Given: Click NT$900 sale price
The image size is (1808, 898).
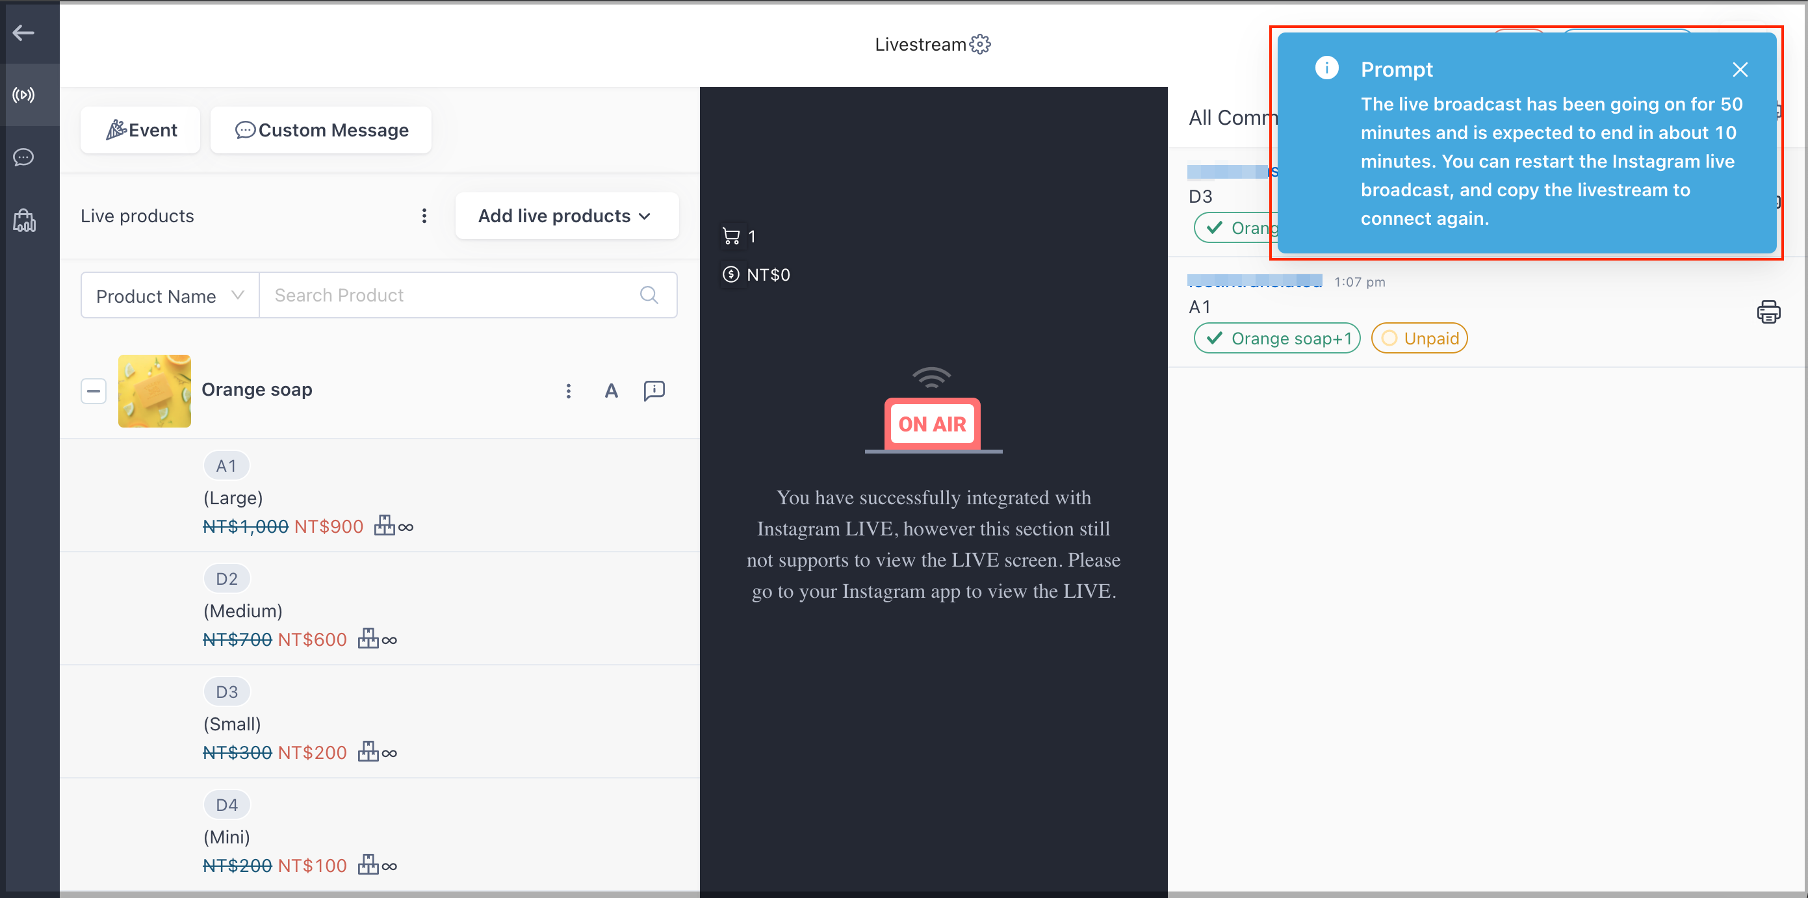Looking at the screenshot, I should (328, 527).
